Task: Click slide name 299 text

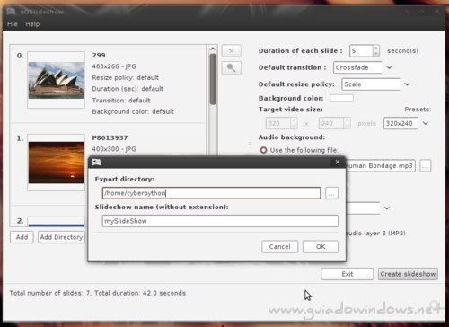Action: (99, 55)
